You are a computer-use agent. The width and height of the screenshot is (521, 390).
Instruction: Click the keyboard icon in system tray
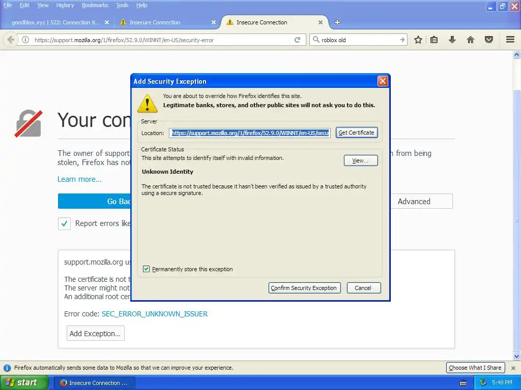[x=462, y=383]
